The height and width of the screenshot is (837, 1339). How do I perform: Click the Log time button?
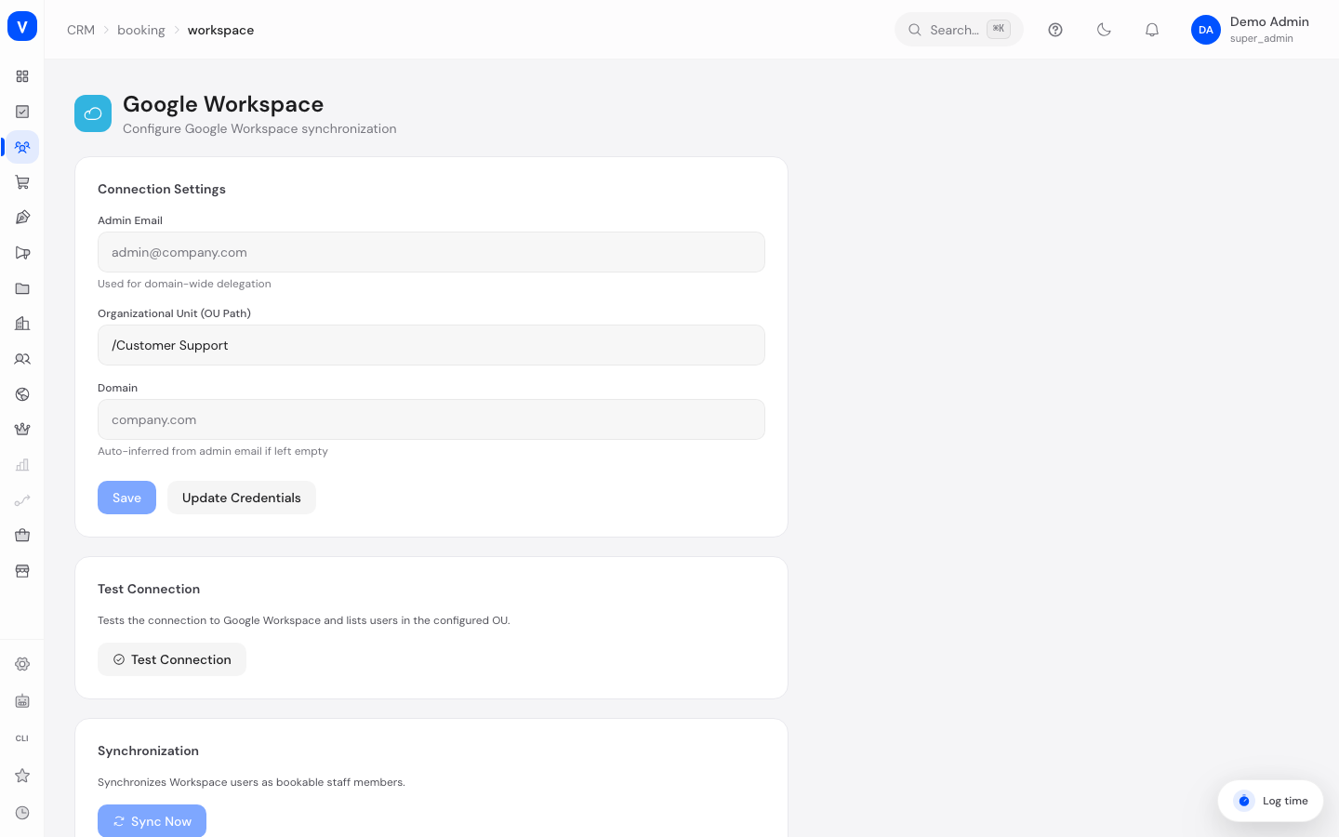1270,801
